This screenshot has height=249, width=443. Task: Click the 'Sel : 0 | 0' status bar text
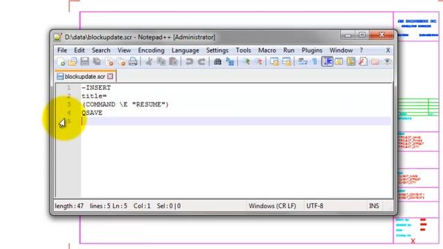tap(169, 206)
